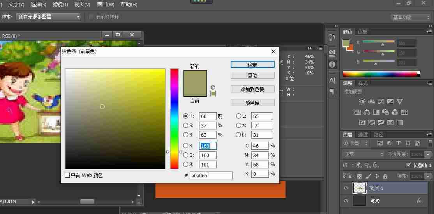
Task: Open the 样本 sample dropdown
Action: click(48, 17)
